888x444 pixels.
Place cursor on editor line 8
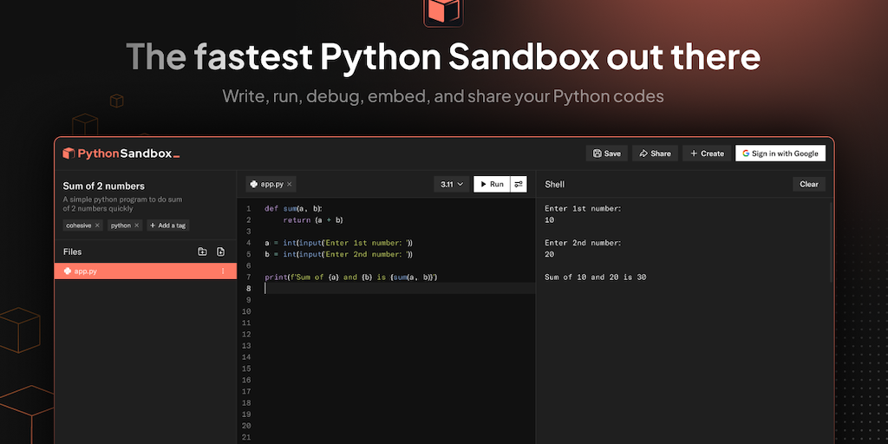click(390, 289)
